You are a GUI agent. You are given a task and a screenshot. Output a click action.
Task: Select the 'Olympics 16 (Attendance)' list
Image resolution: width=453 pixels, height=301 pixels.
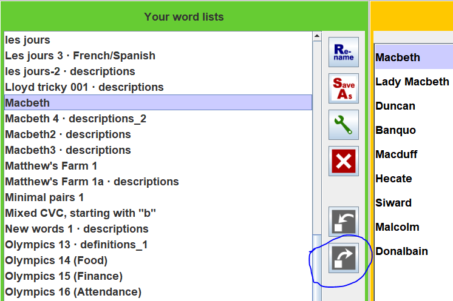coord(158,292)
